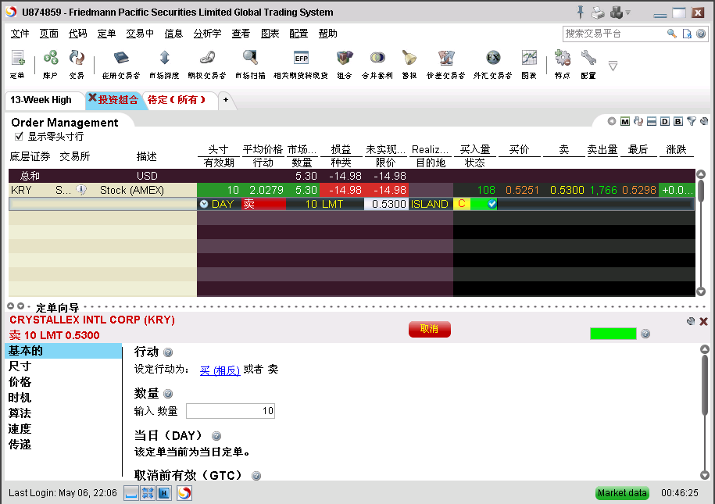Toggle the 显示零头寸行 checkbox
The width and height of the screenshot is (715, 504).
pos(20,137)
